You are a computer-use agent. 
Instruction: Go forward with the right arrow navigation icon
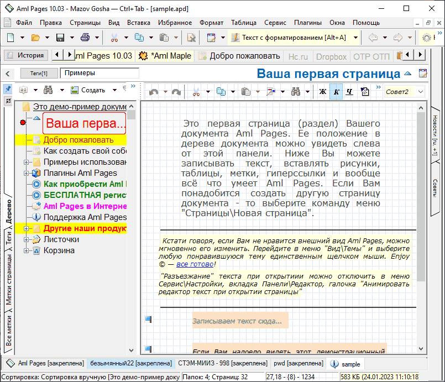coord(398,38)
